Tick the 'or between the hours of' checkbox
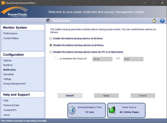Viewport: 167px width, 123px height. point(56,59)
